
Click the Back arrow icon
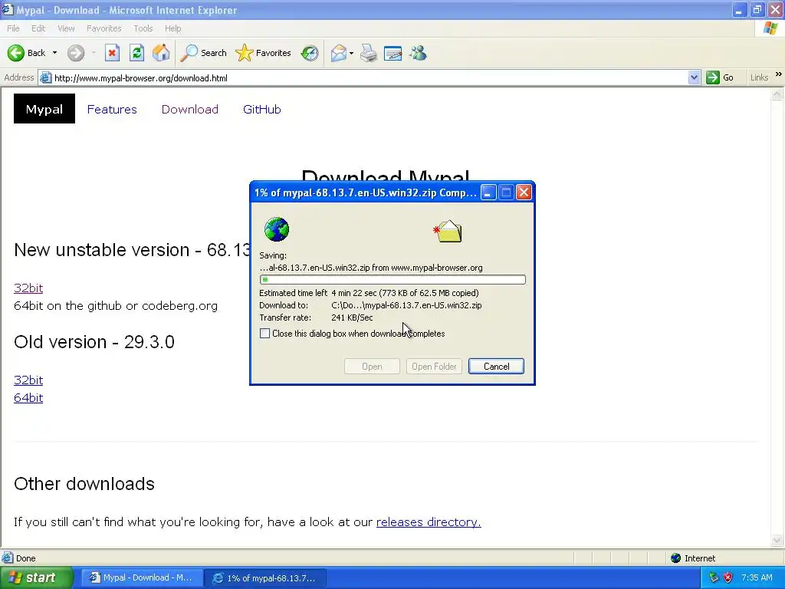(x=16, y=53)
